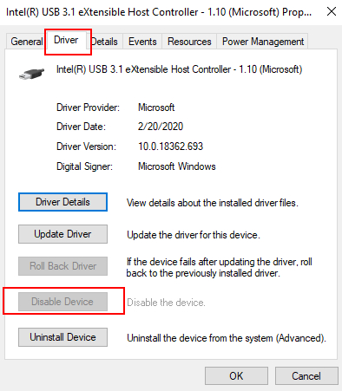Click the Uninstall Device button

pos(62,337)
